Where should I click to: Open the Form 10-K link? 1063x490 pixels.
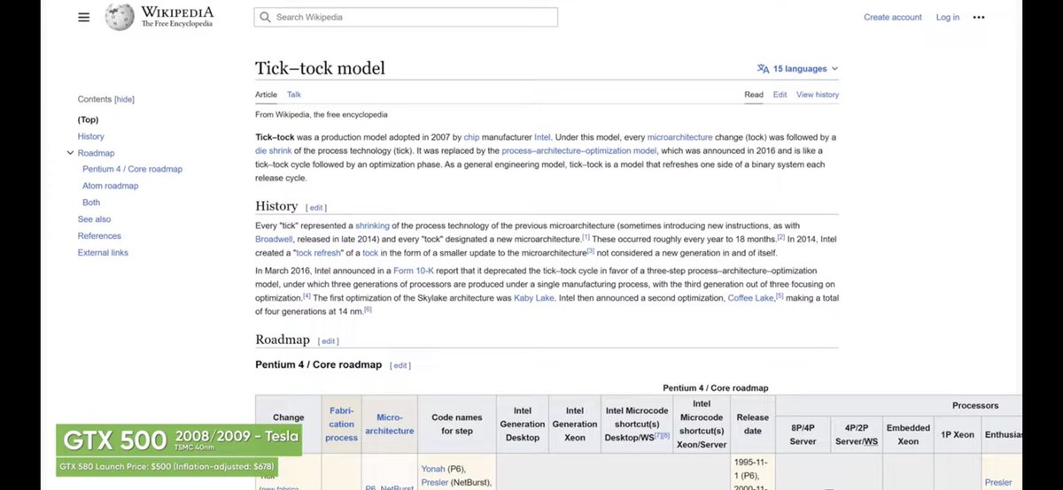[414, 271]
